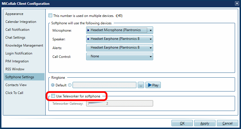Browse for a ringtone file
Image resolution: width=241 pixels, height=129 pixels.
tap(141, 85)
